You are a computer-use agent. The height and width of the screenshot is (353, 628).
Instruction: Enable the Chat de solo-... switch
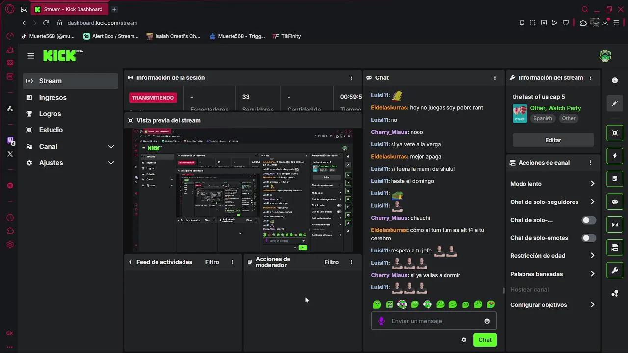588,220
